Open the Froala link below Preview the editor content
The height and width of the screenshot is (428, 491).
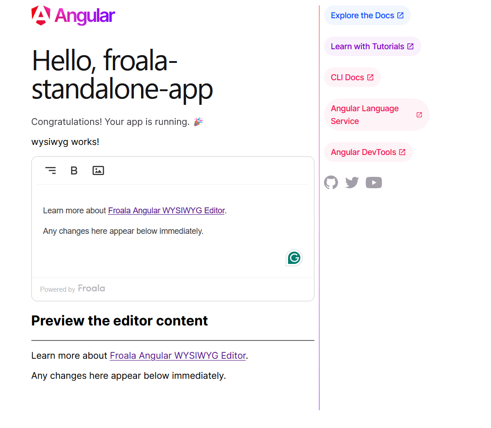tap(178, 356)
